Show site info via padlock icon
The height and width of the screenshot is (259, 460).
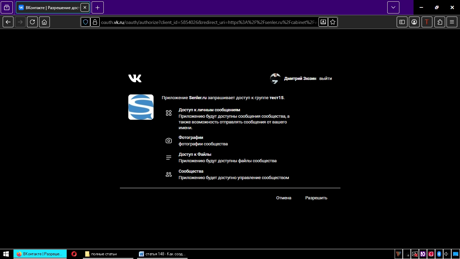point(95,22)
